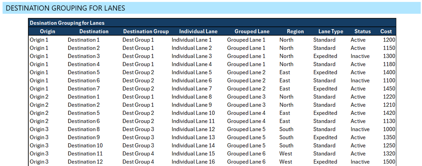The image size is (422, 166).
Task: Select cell Individual Lane 15
Action: pos(193,154)
